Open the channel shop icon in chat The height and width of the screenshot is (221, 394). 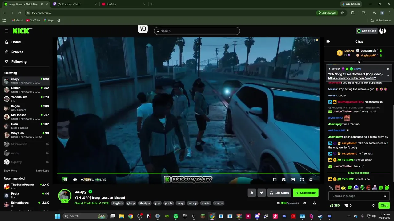346,206
